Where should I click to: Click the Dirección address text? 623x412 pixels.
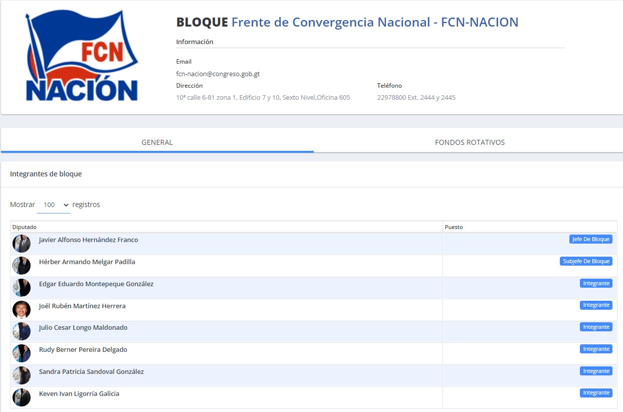tap(263, 98)
